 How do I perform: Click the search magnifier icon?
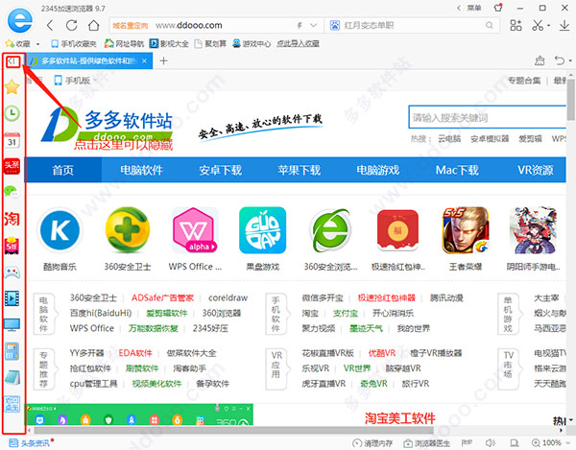489,25
